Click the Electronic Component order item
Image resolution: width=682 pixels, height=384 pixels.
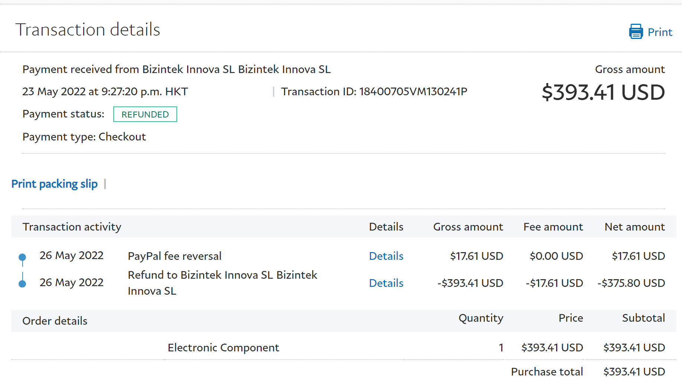(223, 348)
